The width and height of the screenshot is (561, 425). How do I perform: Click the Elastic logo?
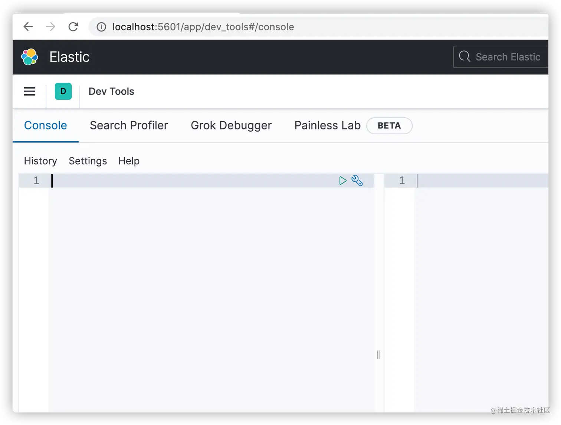[x=30, y=57]
